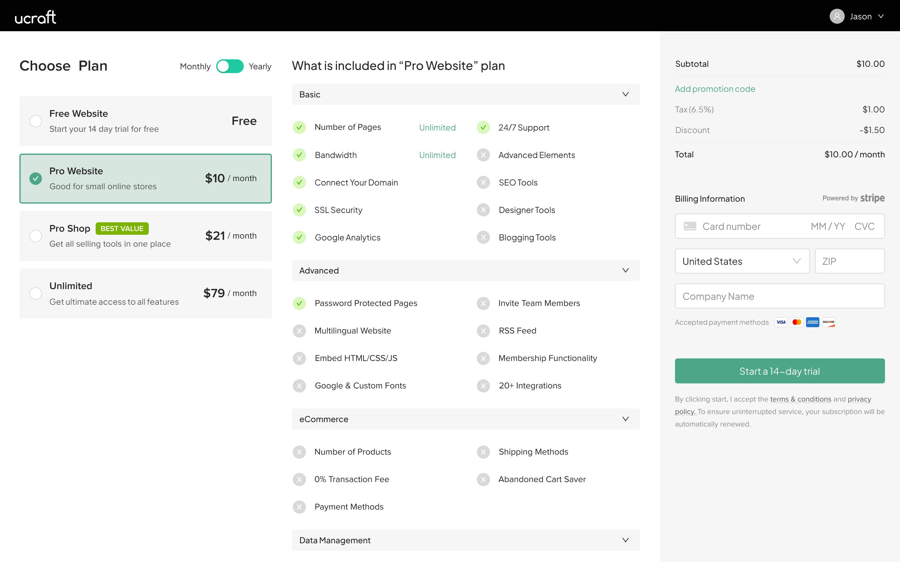
Task: Select the Pro Shop plan radio button
Action: [x=36, y=236]
